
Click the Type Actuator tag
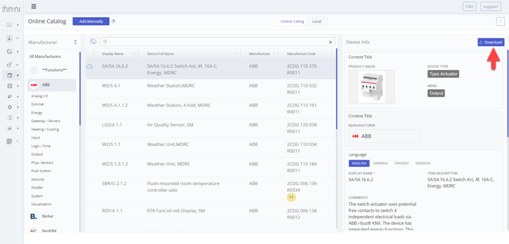(x=443, y=74)
